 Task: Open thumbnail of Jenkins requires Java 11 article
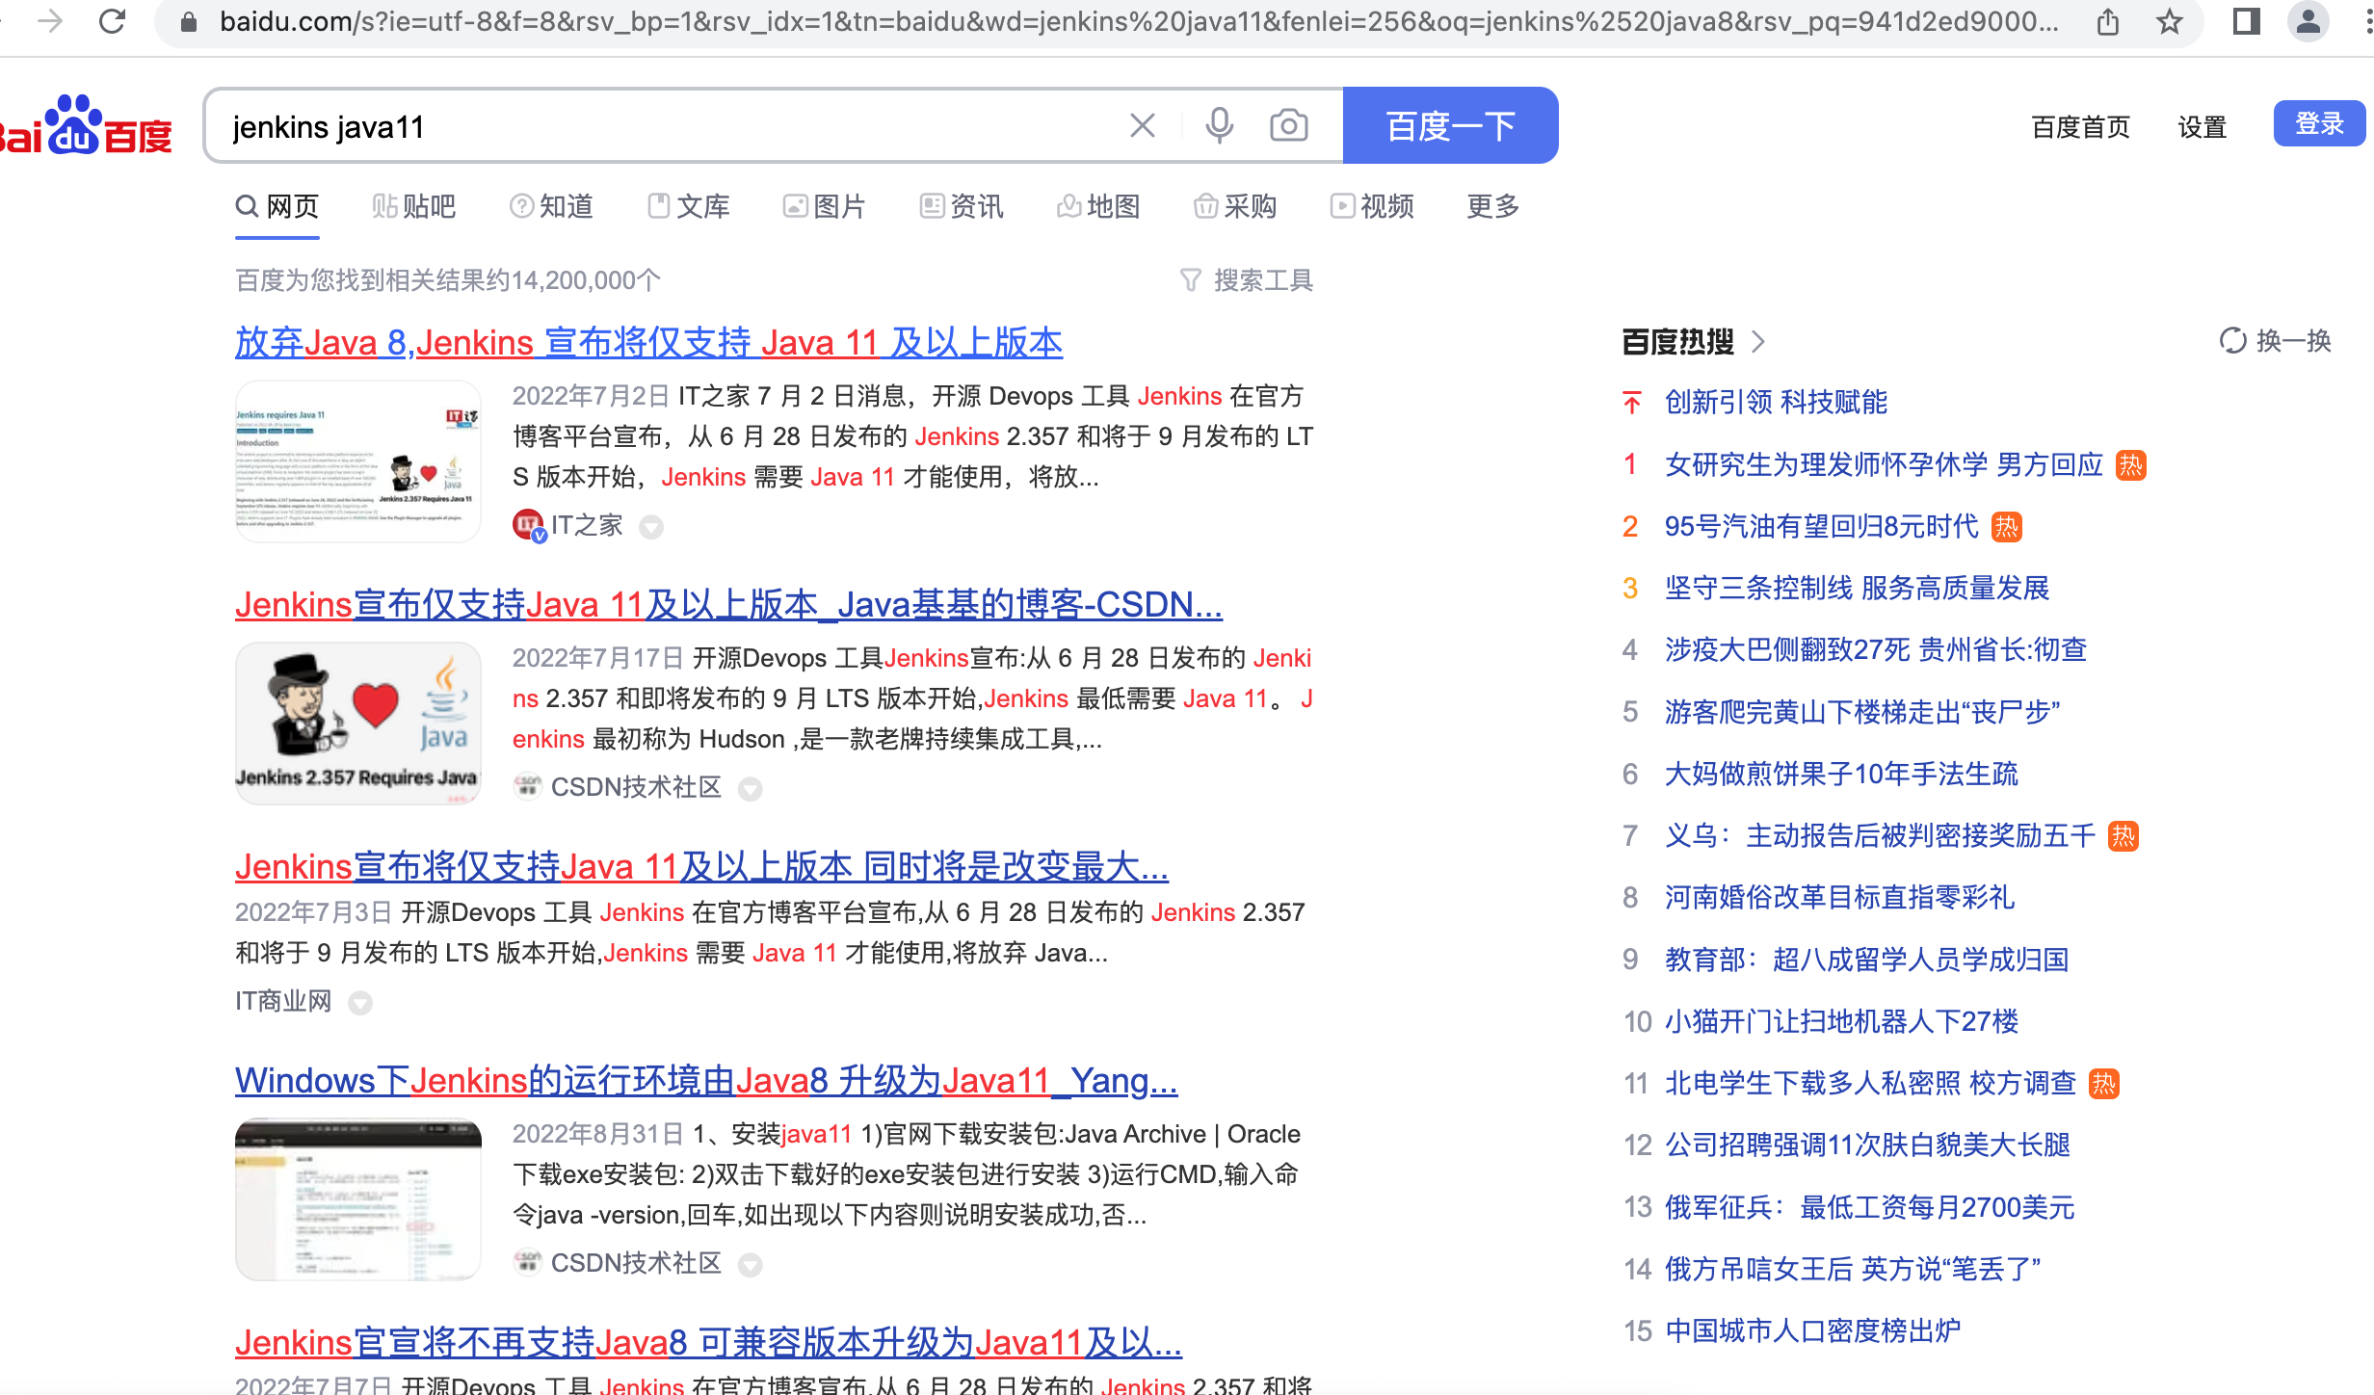coord(358,461)
